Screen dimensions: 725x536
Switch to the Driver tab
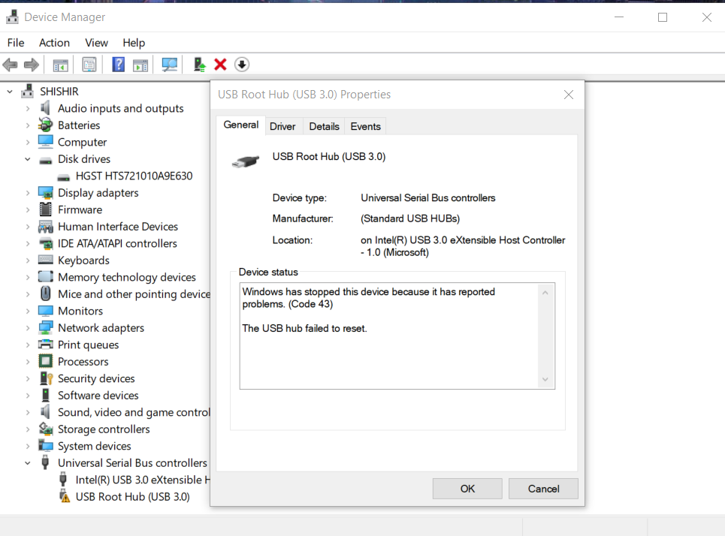282,126
